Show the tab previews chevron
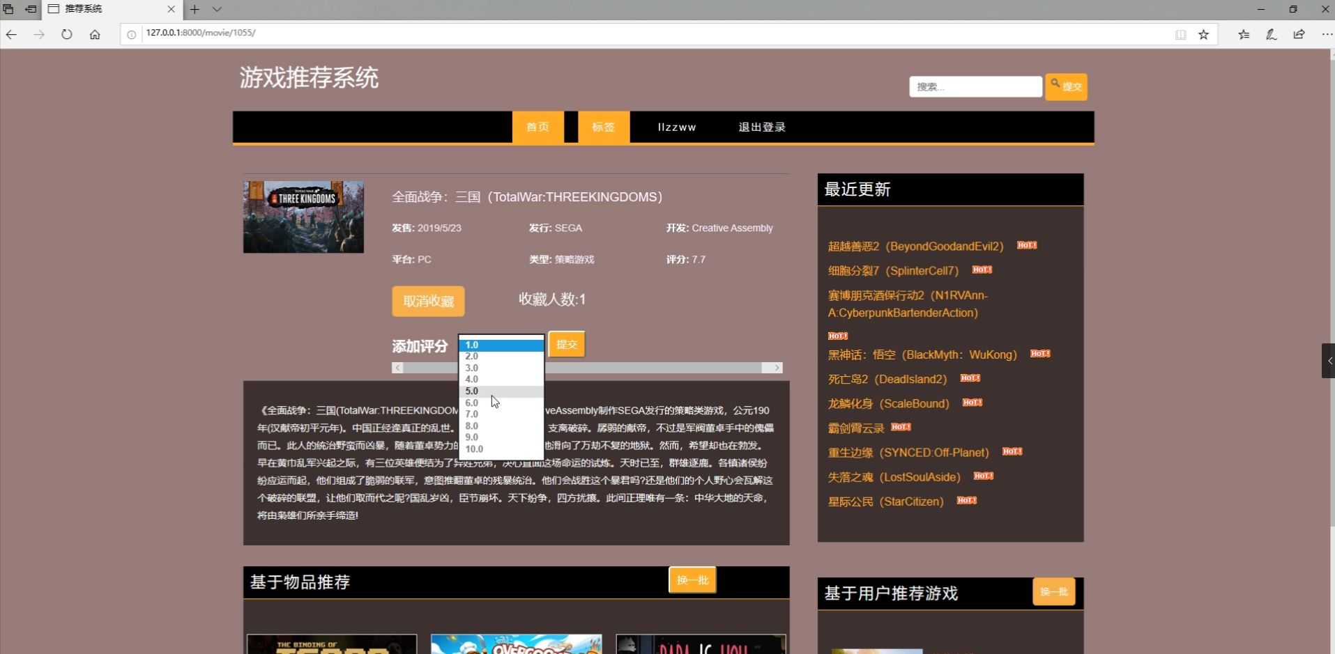Viewport: 1335px width, 654px height. point(217,9)
